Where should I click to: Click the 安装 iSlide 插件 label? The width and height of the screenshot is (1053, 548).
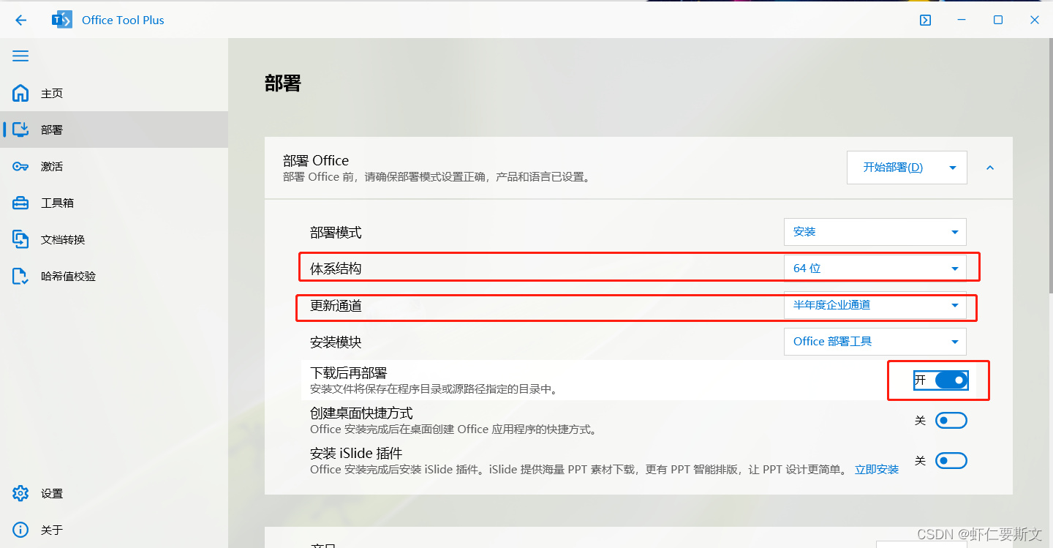click(x=356, y=454)
